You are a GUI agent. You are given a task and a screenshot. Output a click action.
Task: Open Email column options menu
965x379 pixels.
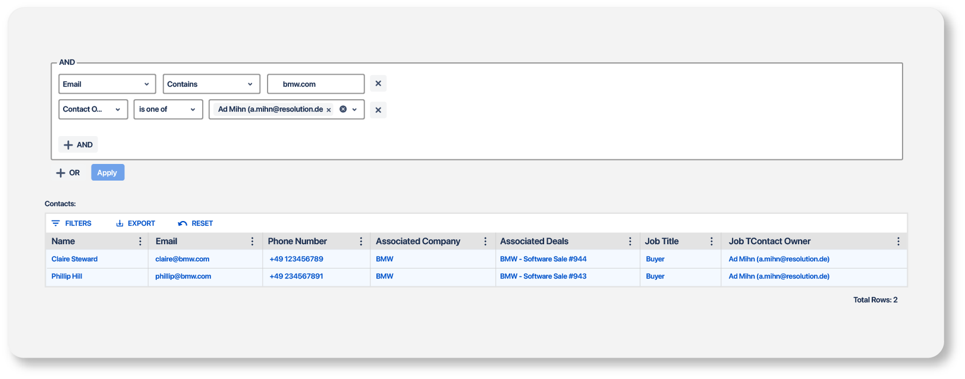click(x=252, y=241)
